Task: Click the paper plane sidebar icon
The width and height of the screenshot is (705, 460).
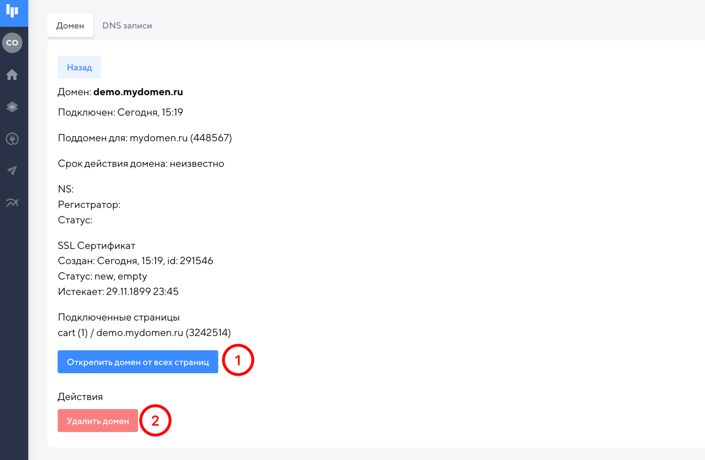Action: point(12,170)
